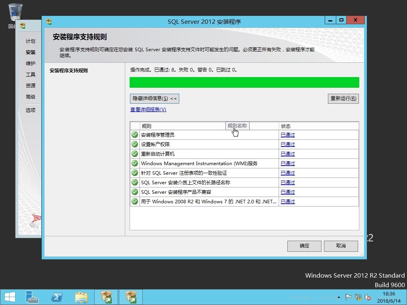407x305 pixels.
Task: Collapse details with 隐藏详细信息(S) button
Action: [155, 98]
